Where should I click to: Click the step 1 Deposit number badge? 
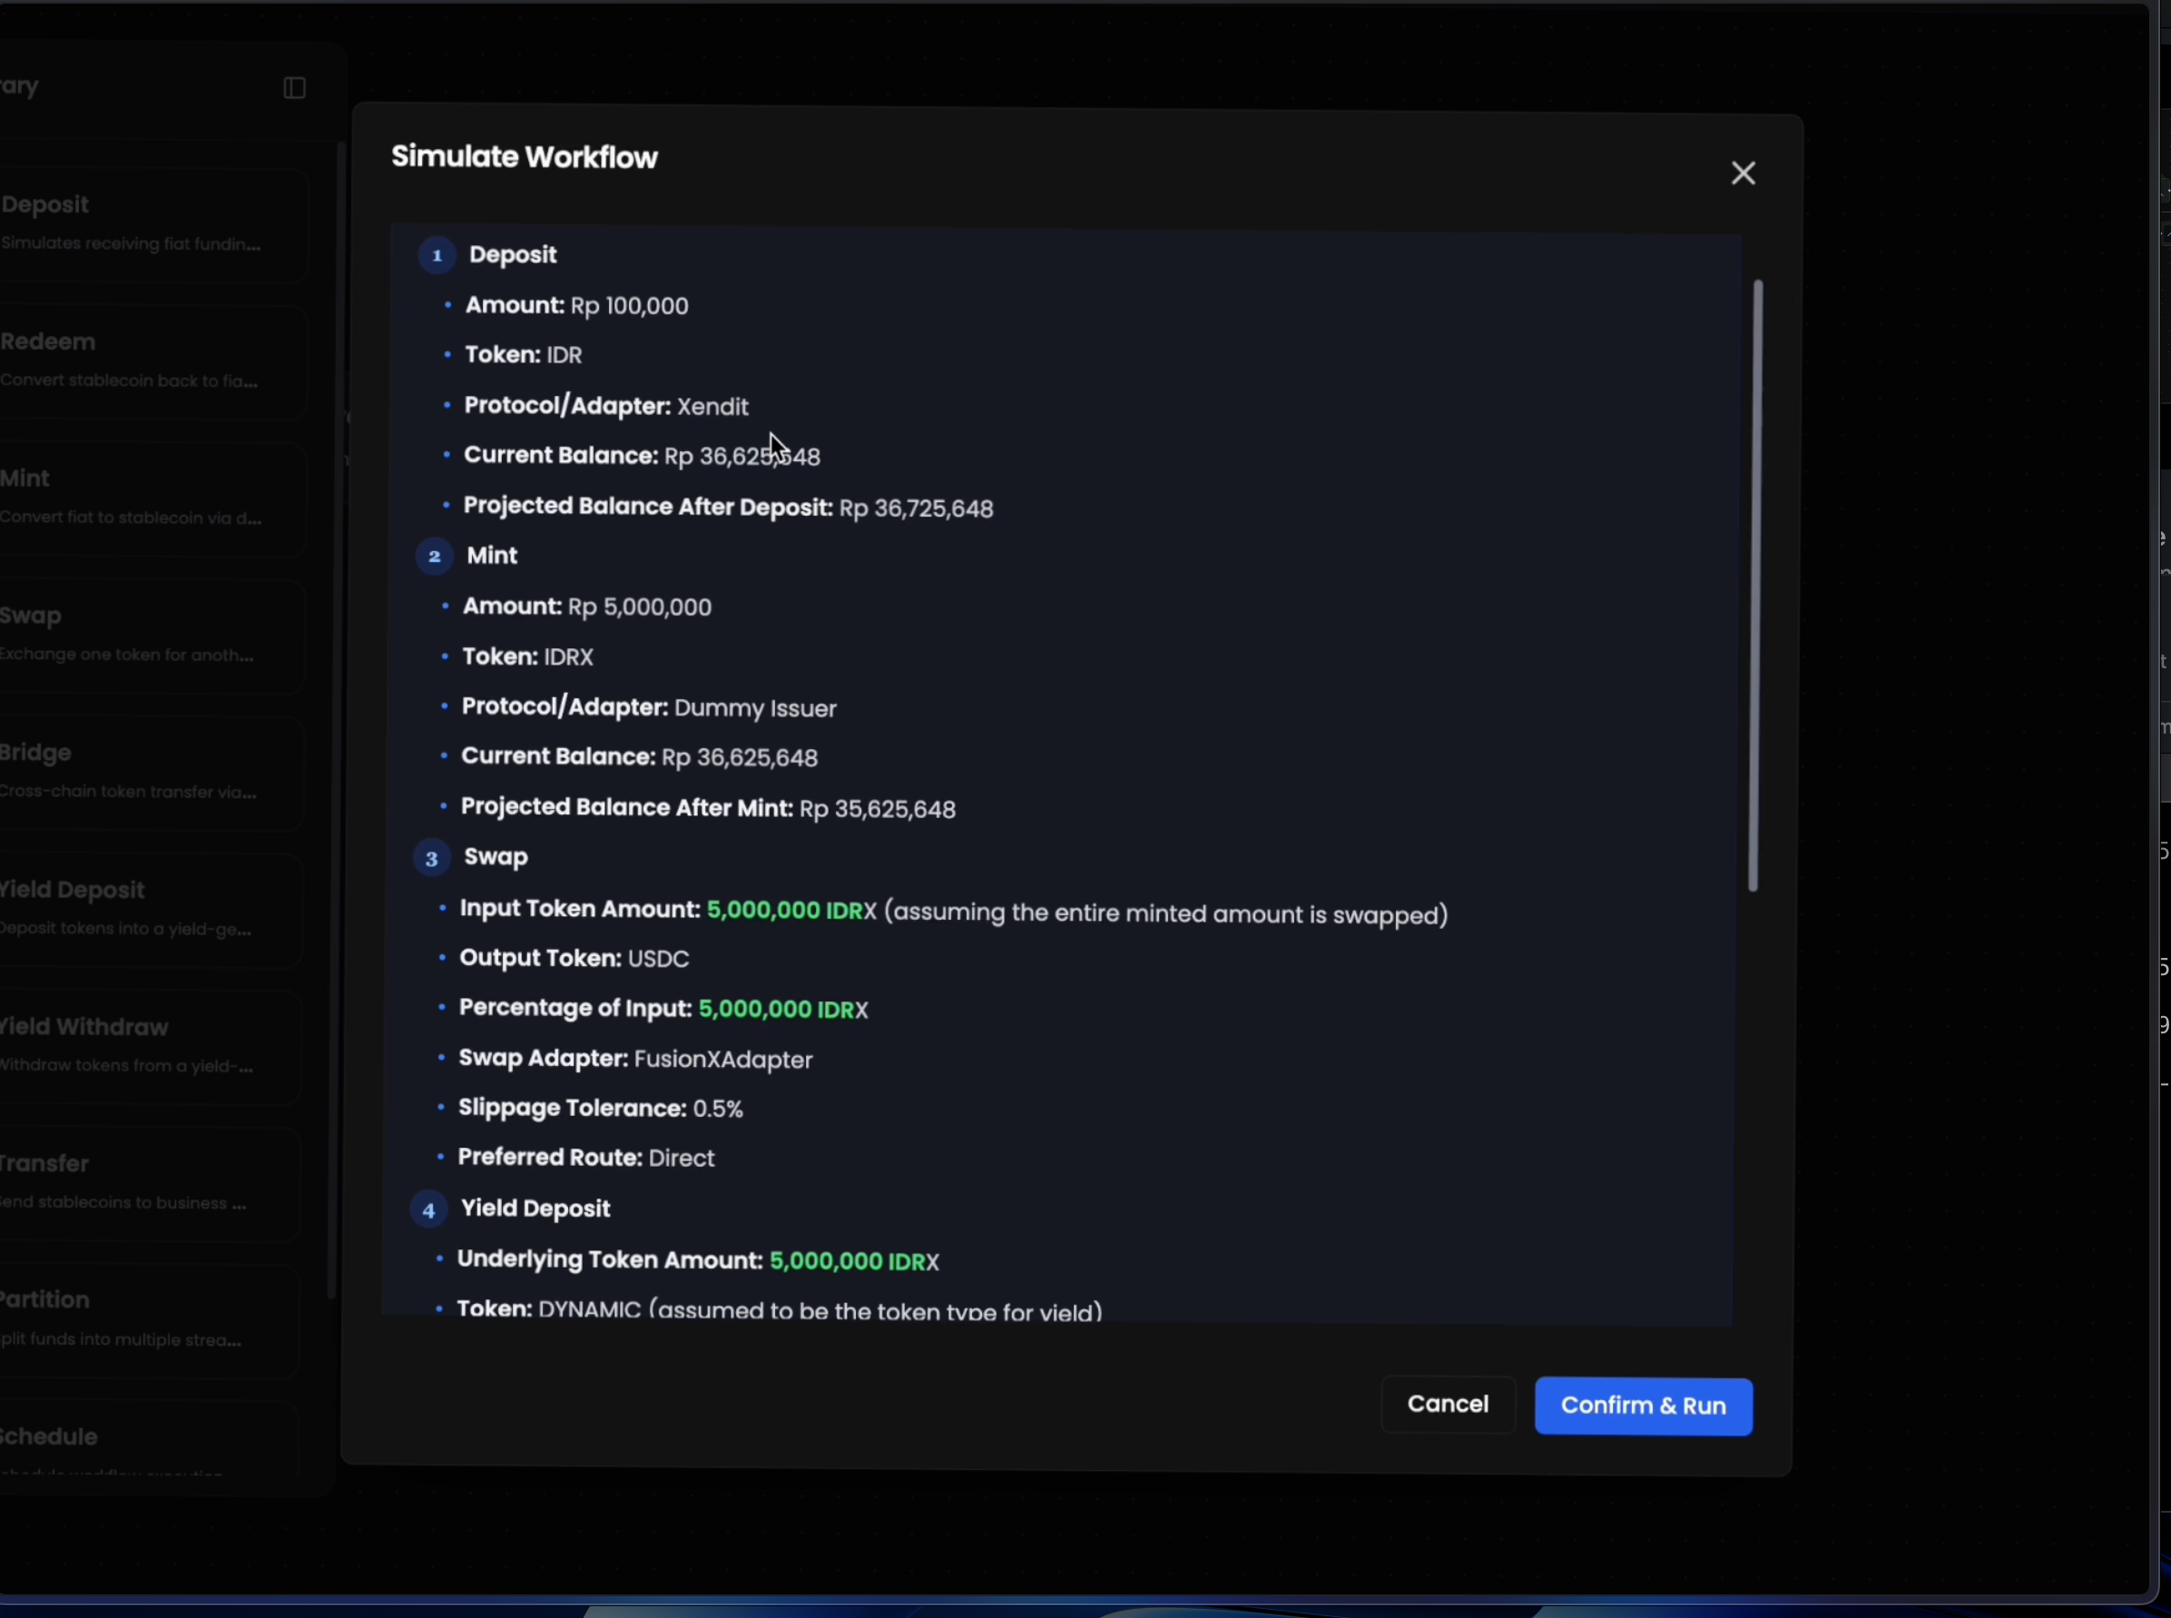[437, 256]
